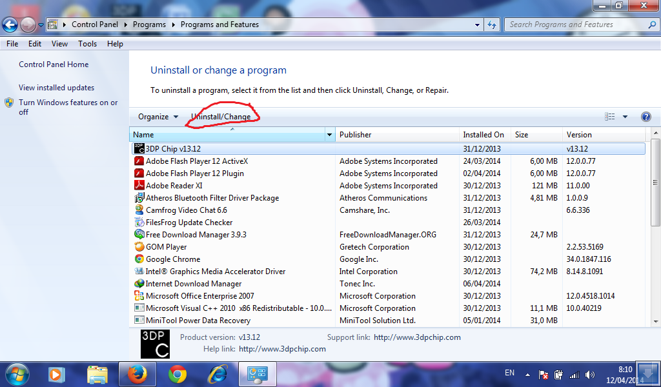
Task: Click the Adobe Reader XI icon
Action: (x=139, y=185)
